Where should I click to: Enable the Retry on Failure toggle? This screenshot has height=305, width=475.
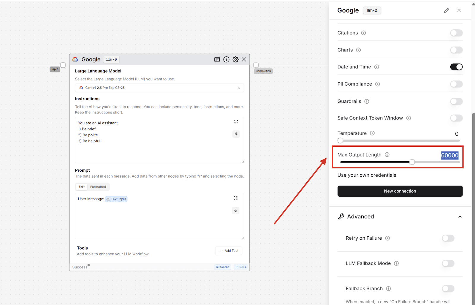448,238
